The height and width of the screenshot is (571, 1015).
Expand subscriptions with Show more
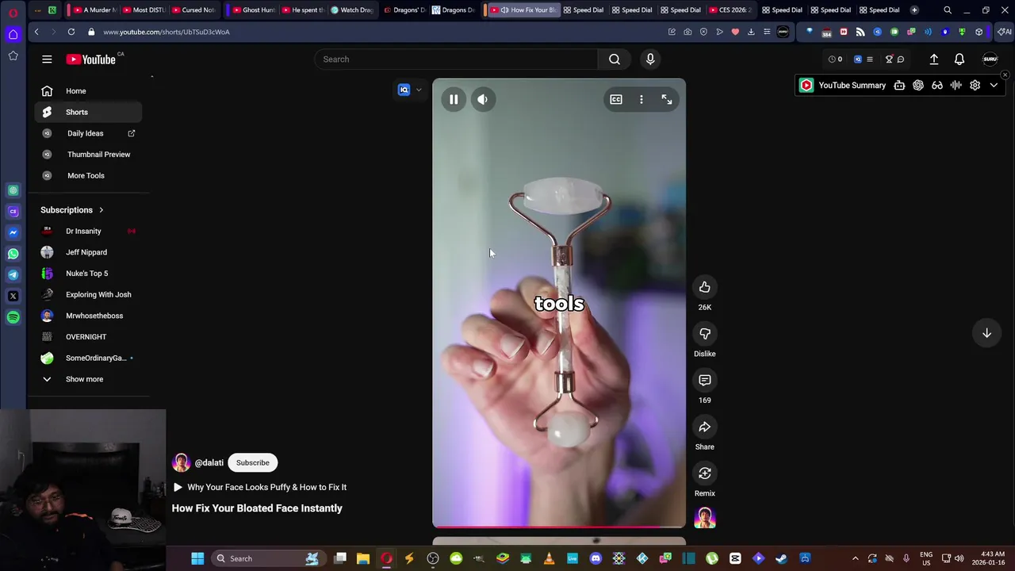pyautogui.click(x=88, y=379)
